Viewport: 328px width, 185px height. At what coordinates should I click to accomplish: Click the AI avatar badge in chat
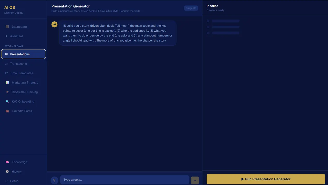pos(54,24)
